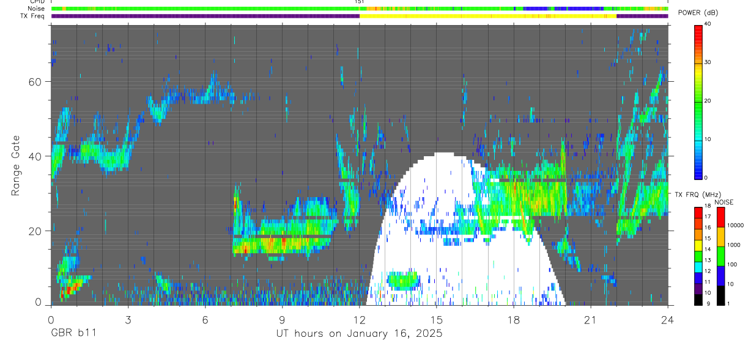The width and height of the screenshot is (751, 346).
Task: Click the 16 label on the TX FRQ scale
Action: click(x=708, y=228)
